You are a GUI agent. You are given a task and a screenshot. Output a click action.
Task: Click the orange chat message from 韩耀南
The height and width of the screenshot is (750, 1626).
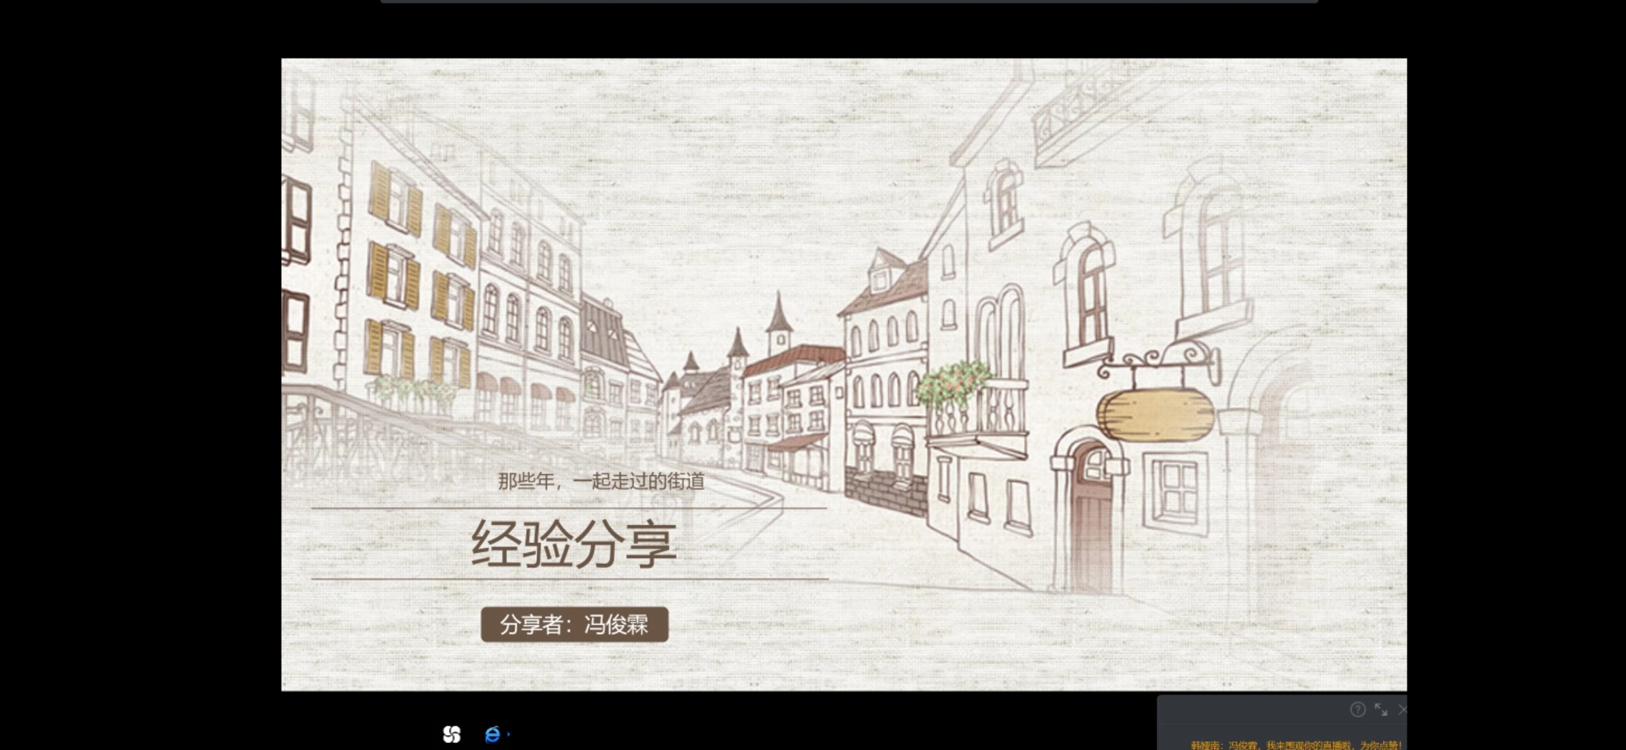tap(1296, 745)
